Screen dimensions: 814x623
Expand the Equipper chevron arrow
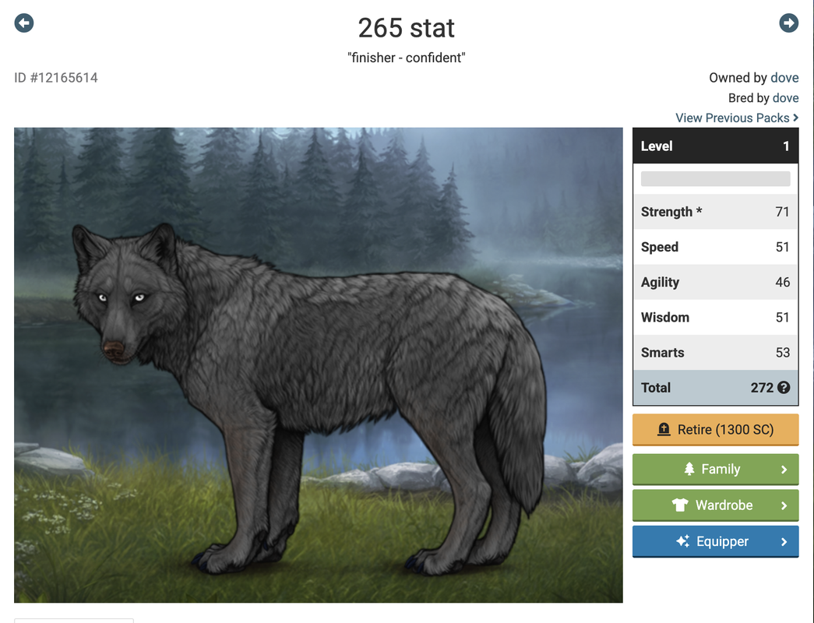click(784, 541)
